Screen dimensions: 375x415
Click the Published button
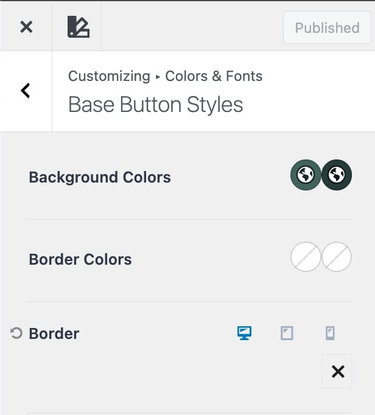coord(327,28)
